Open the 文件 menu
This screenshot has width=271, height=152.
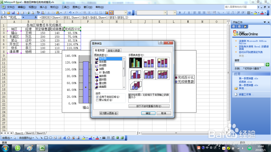tap(11, 7)
